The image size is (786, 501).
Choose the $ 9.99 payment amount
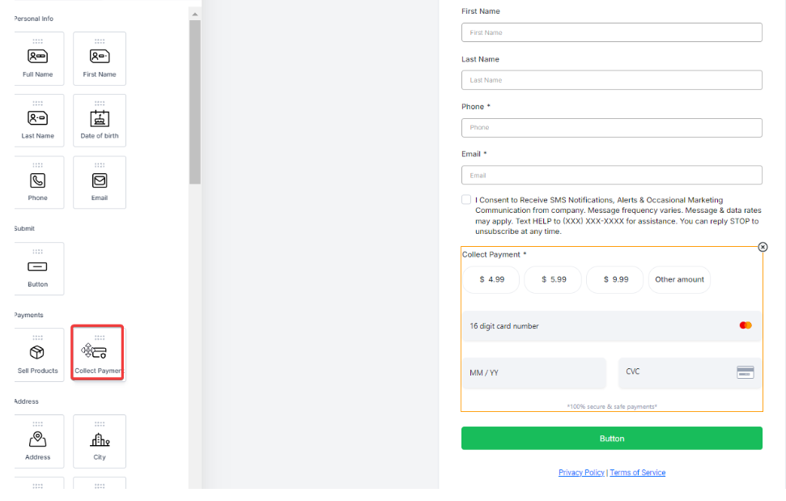(615, 279)
